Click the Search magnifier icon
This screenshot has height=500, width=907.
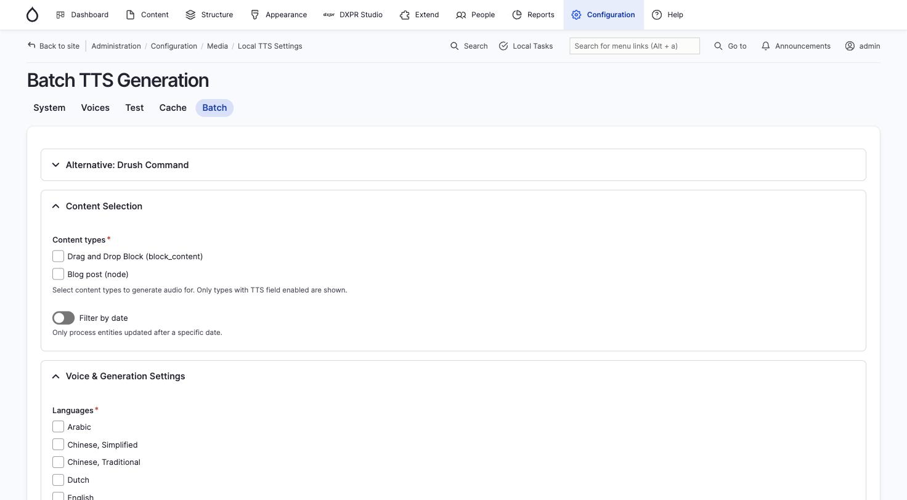click(455, 46)
